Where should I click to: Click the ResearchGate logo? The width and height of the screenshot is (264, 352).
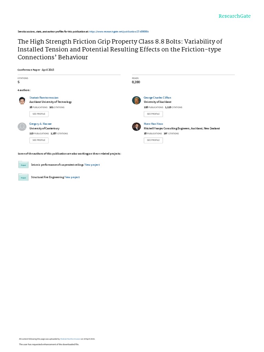(235, 16)
